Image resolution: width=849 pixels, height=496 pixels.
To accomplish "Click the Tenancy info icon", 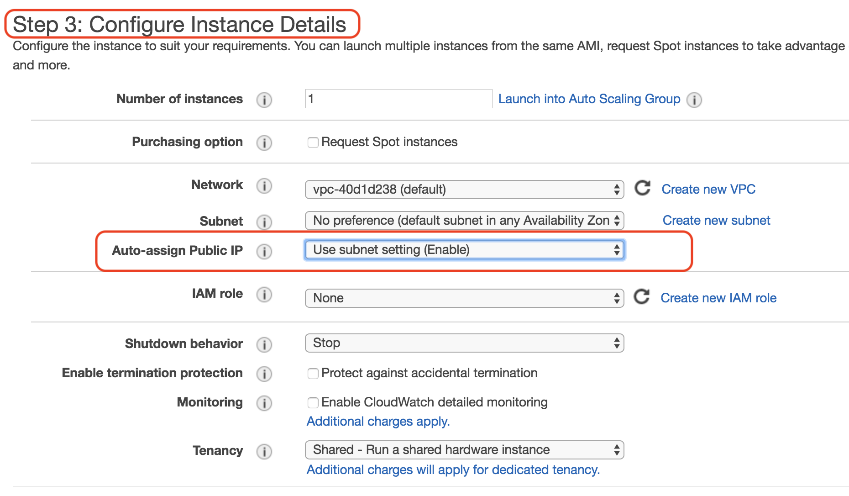I will click(x=264, y=451).
